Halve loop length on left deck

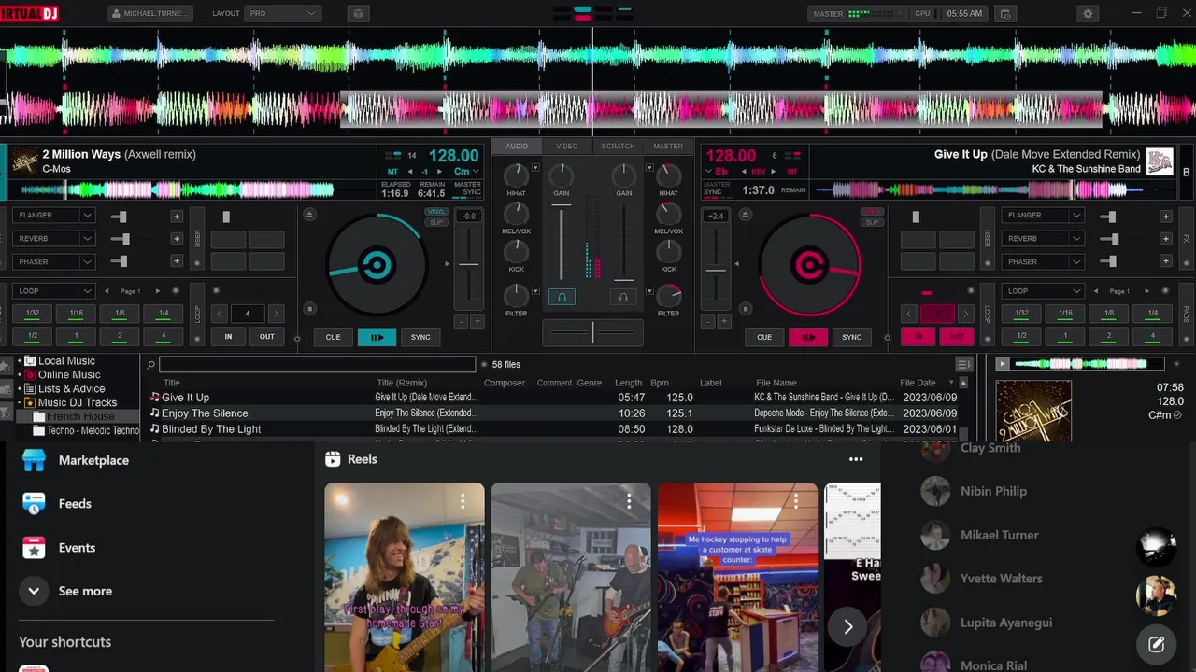click(220, 314)
